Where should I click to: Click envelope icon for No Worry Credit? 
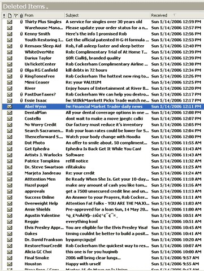coord(10,125)
